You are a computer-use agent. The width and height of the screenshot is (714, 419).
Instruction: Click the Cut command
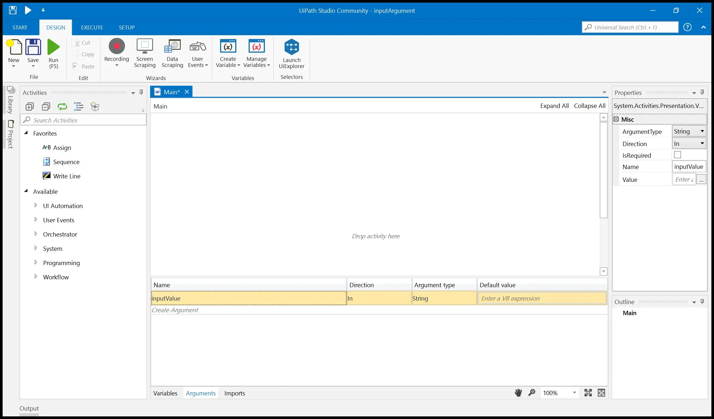pyautogui.click(x=82, y=42)
